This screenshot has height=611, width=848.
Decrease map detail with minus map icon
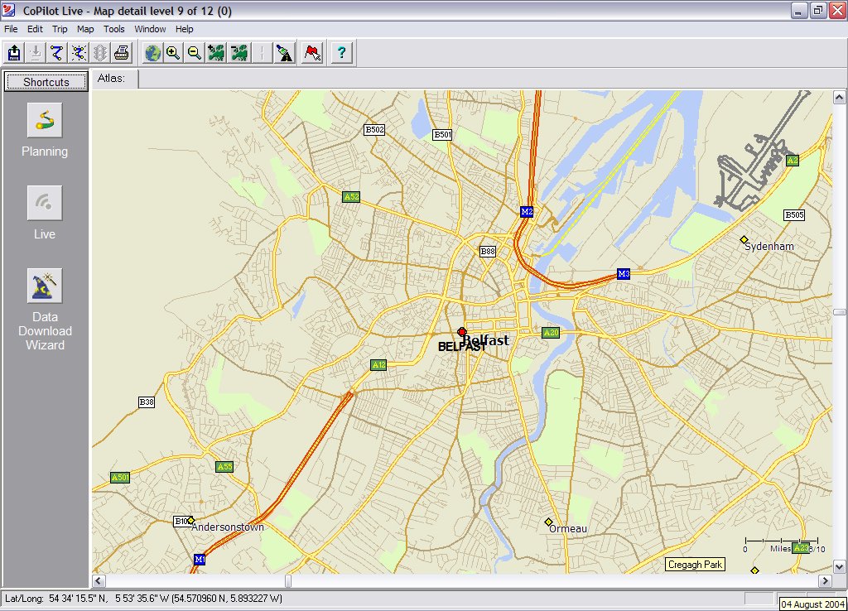(239, 53)
